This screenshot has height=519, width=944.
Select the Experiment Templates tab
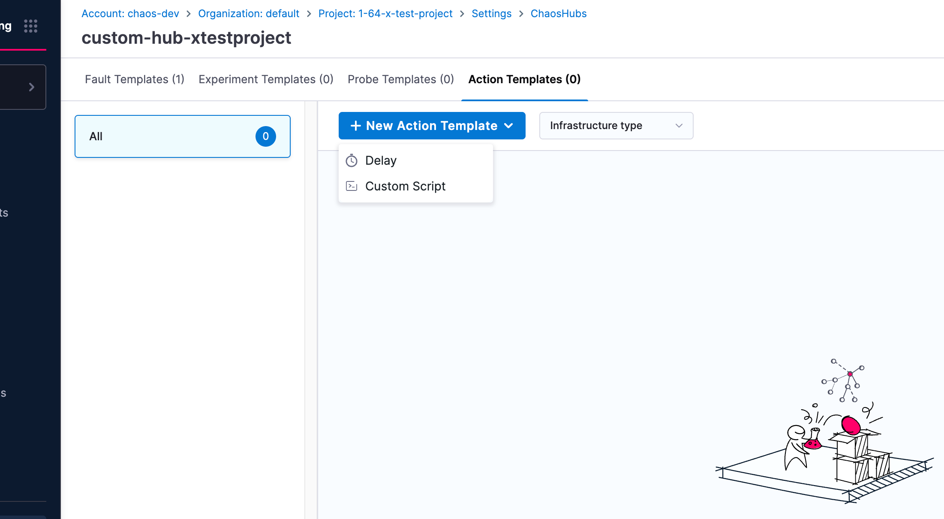pos(266,79)
